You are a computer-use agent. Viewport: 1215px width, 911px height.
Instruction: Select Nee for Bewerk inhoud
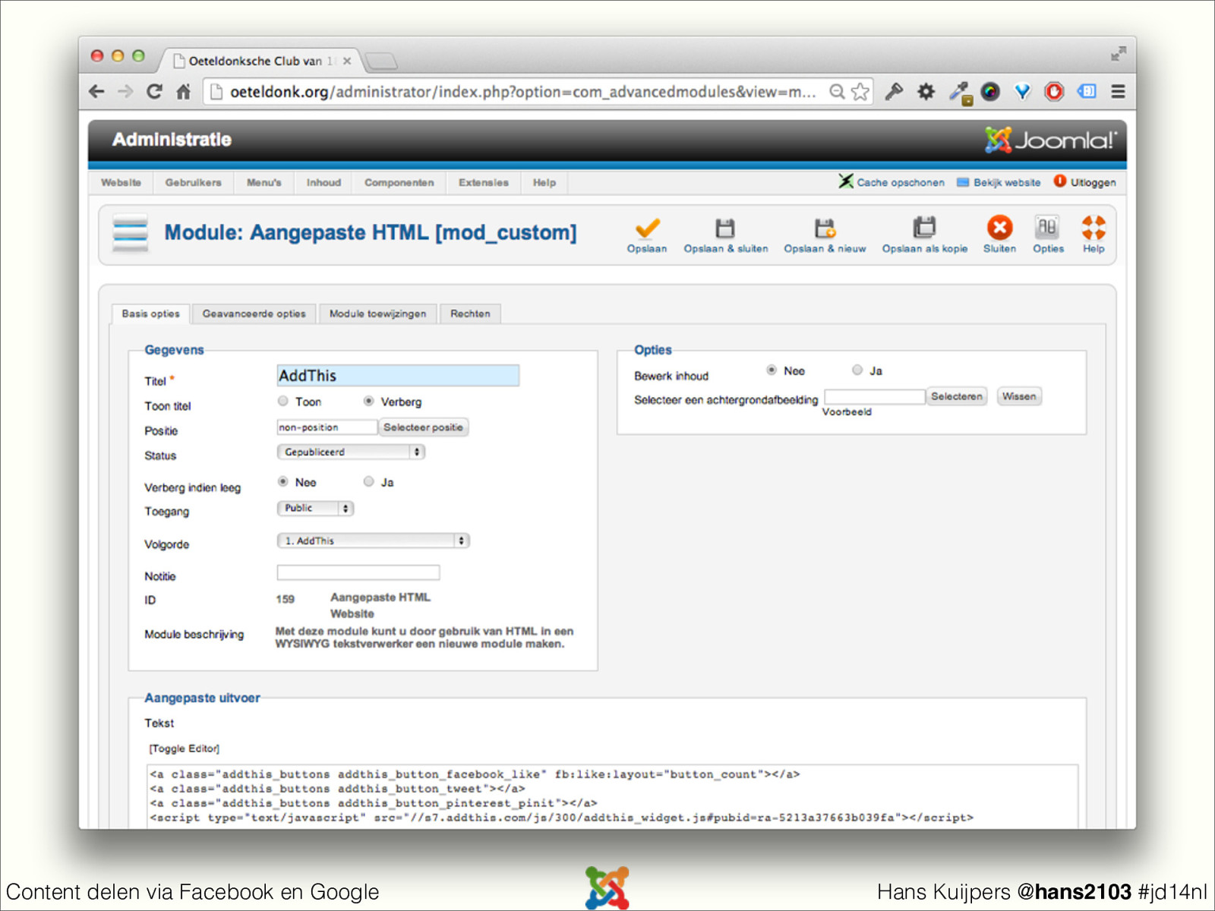pyautogui.click(x=772, y=370)
